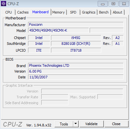Open the Graphics tab
The height and width of the screenshot is (129, 130).
coord(89,12)
